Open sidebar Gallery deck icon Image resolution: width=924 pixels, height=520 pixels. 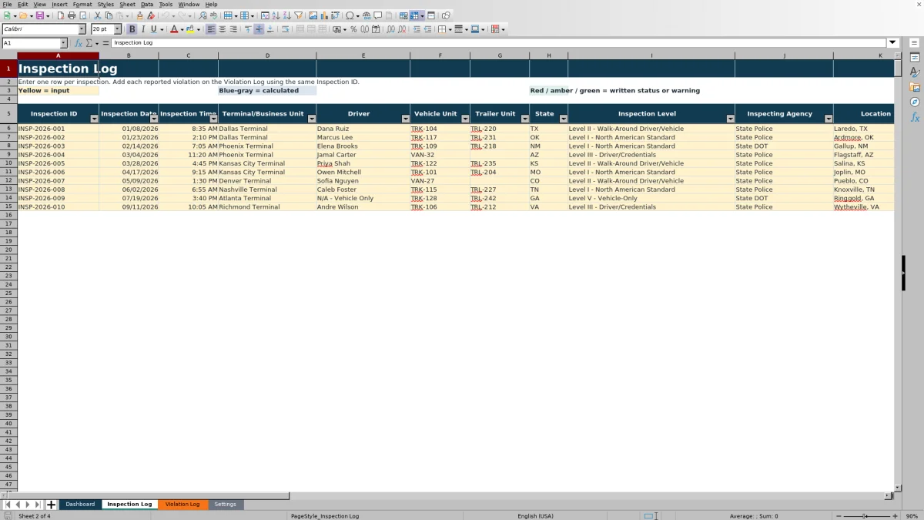[915, 87]
